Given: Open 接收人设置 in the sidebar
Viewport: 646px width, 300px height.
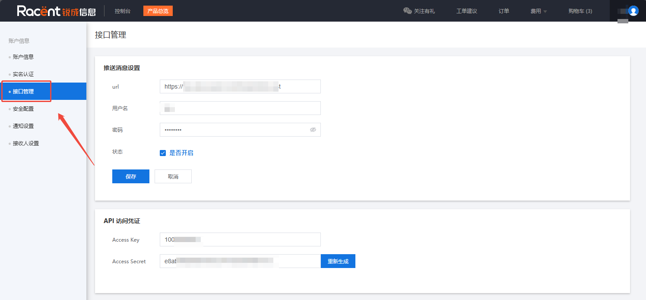Looking at the screenshot, I should pyautogui.click(x=26, y=144).
